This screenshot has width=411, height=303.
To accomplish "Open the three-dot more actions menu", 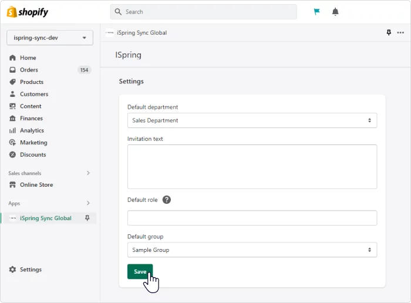I will coord(400,32).
